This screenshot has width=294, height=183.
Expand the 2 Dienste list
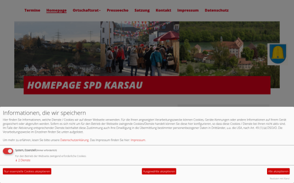23,160
